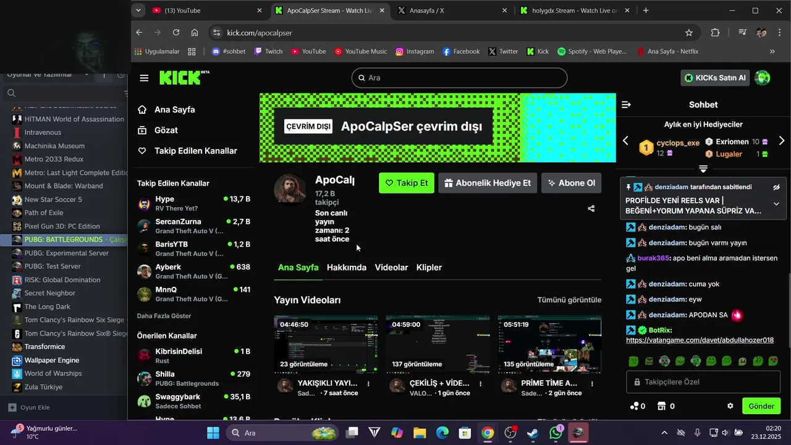Switch to Hakkımda tab
791x445 pixels.
[347, 268]
